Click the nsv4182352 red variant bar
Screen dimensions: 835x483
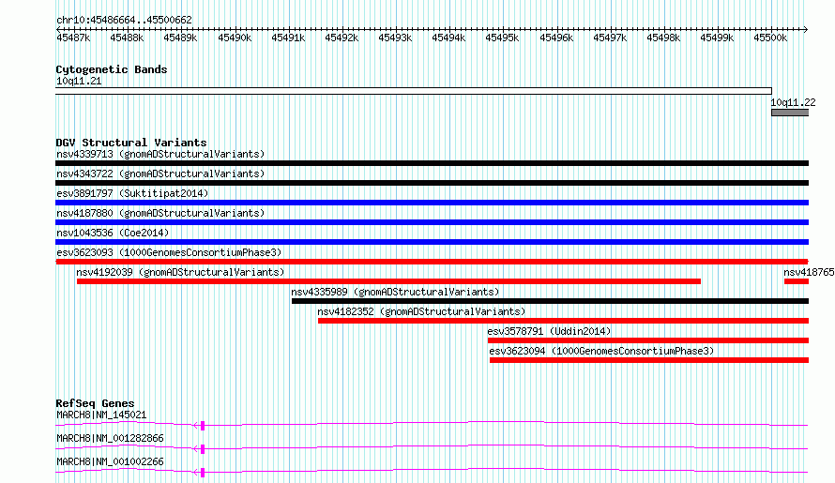pyautogui.click(x=564, y=321)
